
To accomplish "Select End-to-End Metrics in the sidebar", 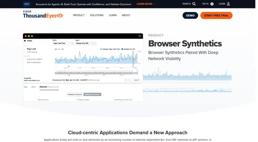I will pyautogui.click(x=35, y=59).
